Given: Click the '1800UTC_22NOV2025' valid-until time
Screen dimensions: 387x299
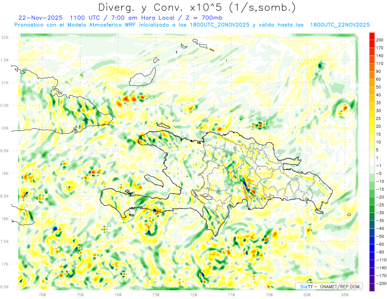Looking at the screenshot, I should (340, 25).
